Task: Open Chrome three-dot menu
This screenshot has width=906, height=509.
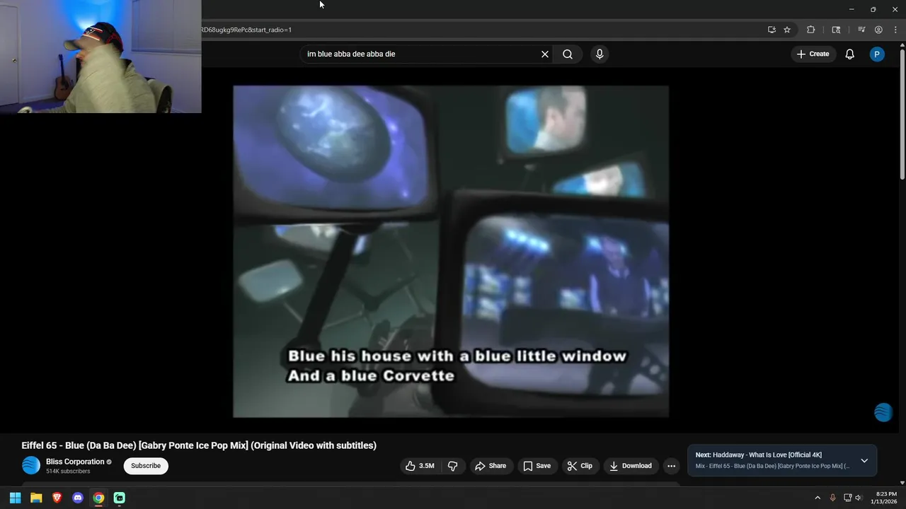Action: click(895, 30)
